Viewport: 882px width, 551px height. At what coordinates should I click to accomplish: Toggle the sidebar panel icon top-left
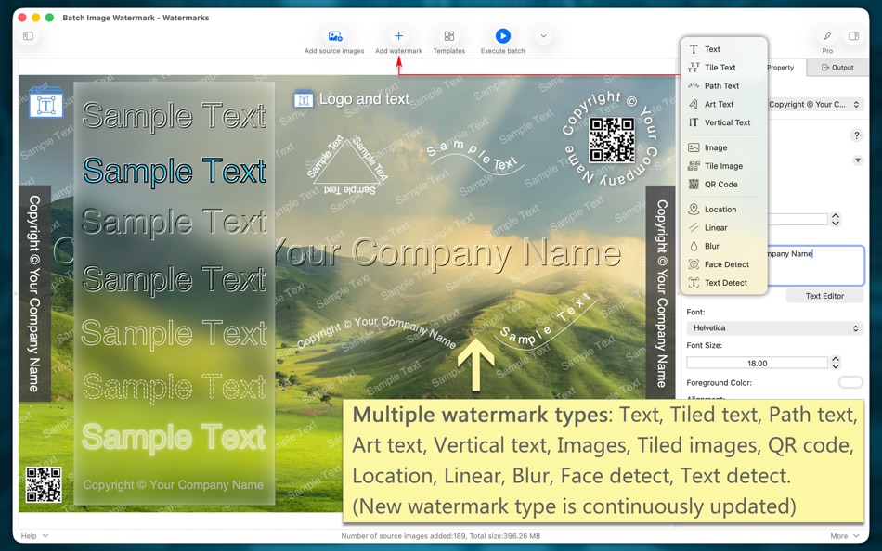click(29, 35)
